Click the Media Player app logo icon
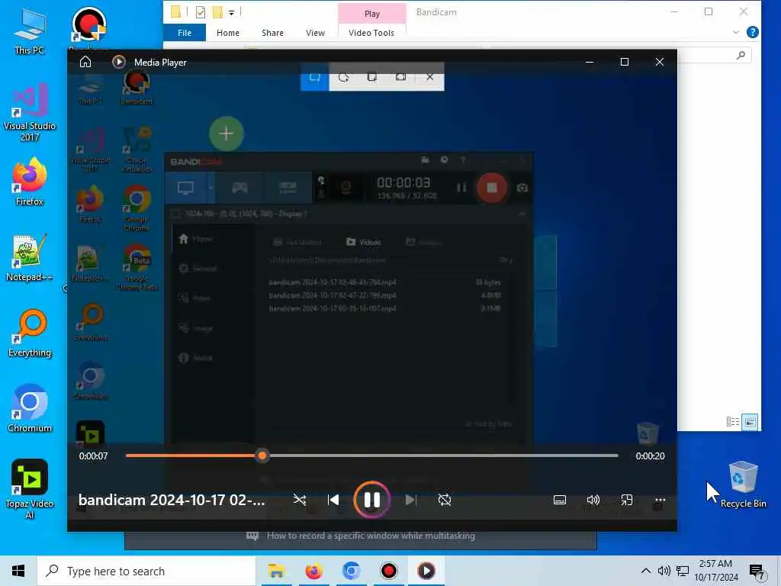The width and height of the screenshot is (781, 586). (118, 62)
